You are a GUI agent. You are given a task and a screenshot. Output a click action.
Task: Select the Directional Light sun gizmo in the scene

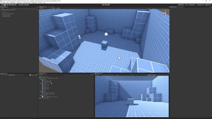click(119, 58)
